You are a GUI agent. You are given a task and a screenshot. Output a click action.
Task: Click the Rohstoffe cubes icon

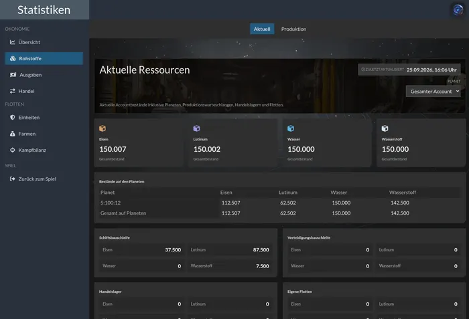(x=13, y=59)
